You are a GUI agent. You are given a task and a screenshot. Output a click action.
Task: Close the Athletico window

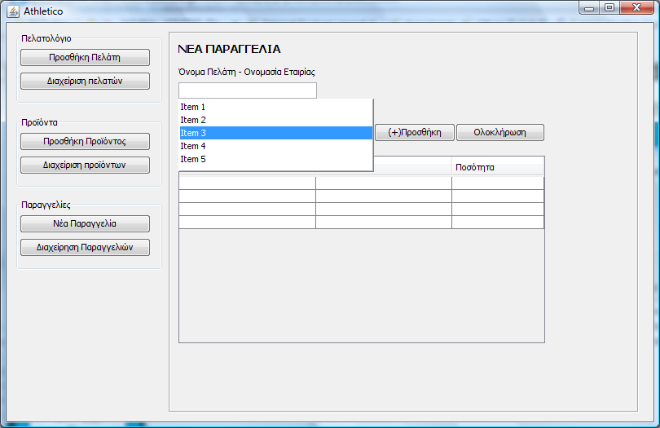pos(636,7)
